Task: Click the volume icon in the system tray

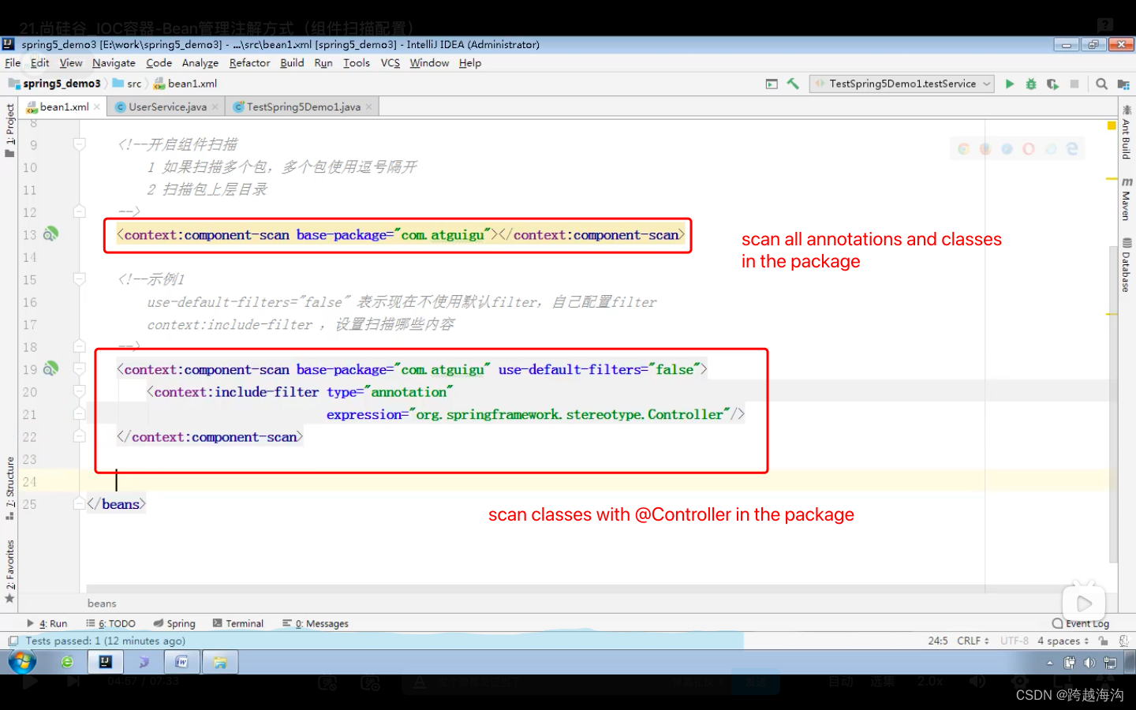Action: [x=1089, y=663]
